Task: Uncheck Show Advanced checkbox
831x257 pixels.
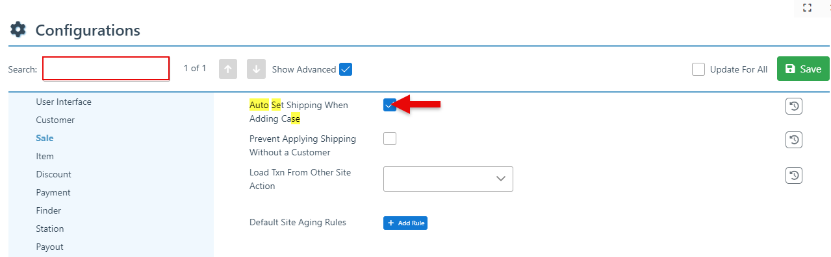Action: 346,69
